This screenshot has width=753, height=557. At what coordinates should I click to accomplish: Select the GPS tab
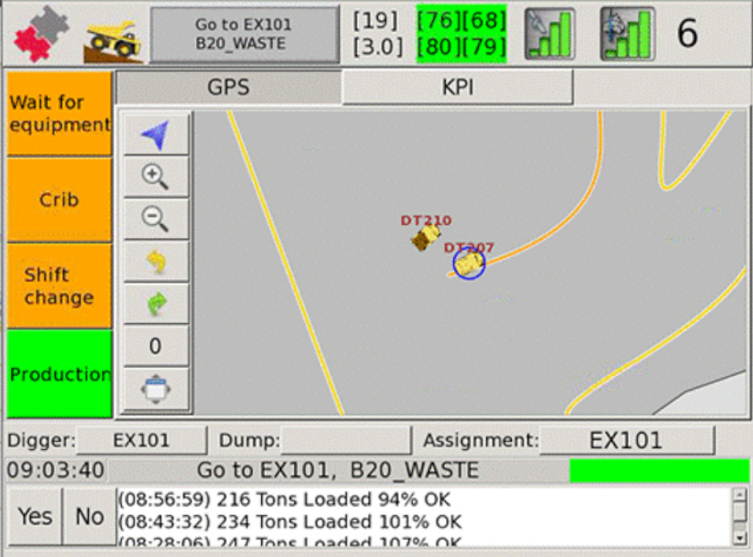[x=229, y=87]
